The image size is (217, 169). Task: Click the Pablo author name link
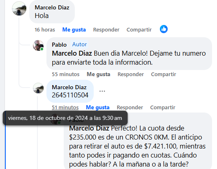(59, 45)
